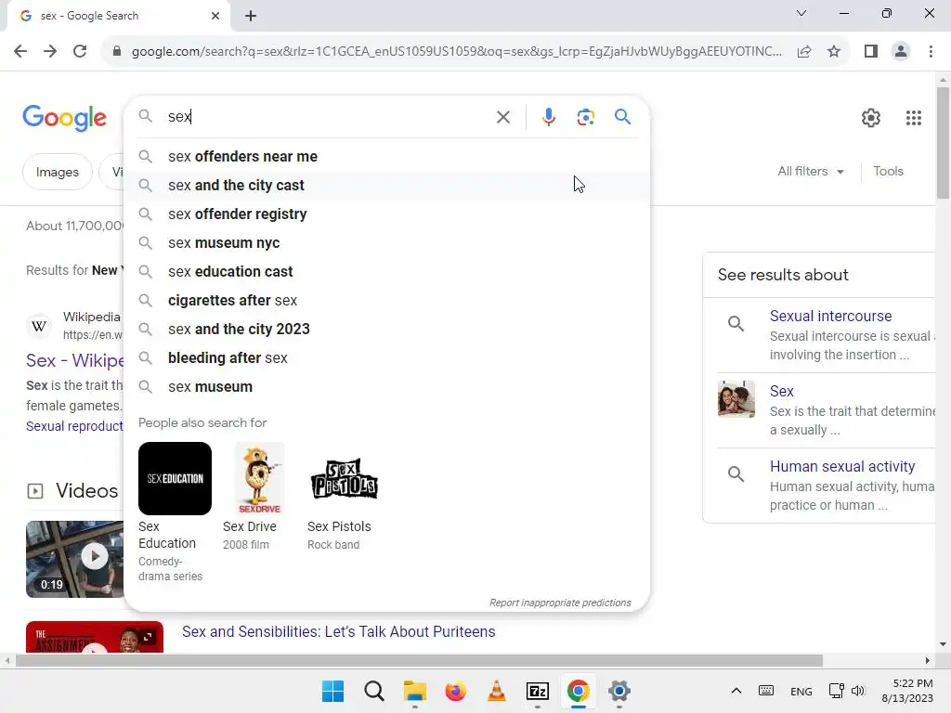Expand the All filters dropdown

811,172
